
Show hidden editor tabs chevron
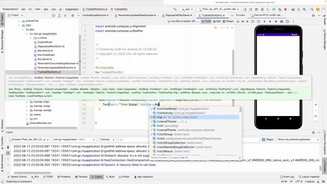point(232,15)
